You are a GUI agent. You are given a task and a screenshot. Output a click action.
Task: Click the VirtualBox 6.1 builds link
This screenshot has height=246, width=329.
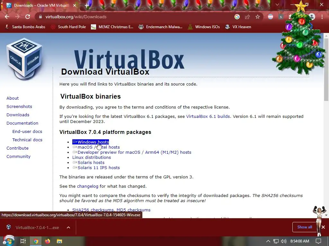tap(208, 117)
